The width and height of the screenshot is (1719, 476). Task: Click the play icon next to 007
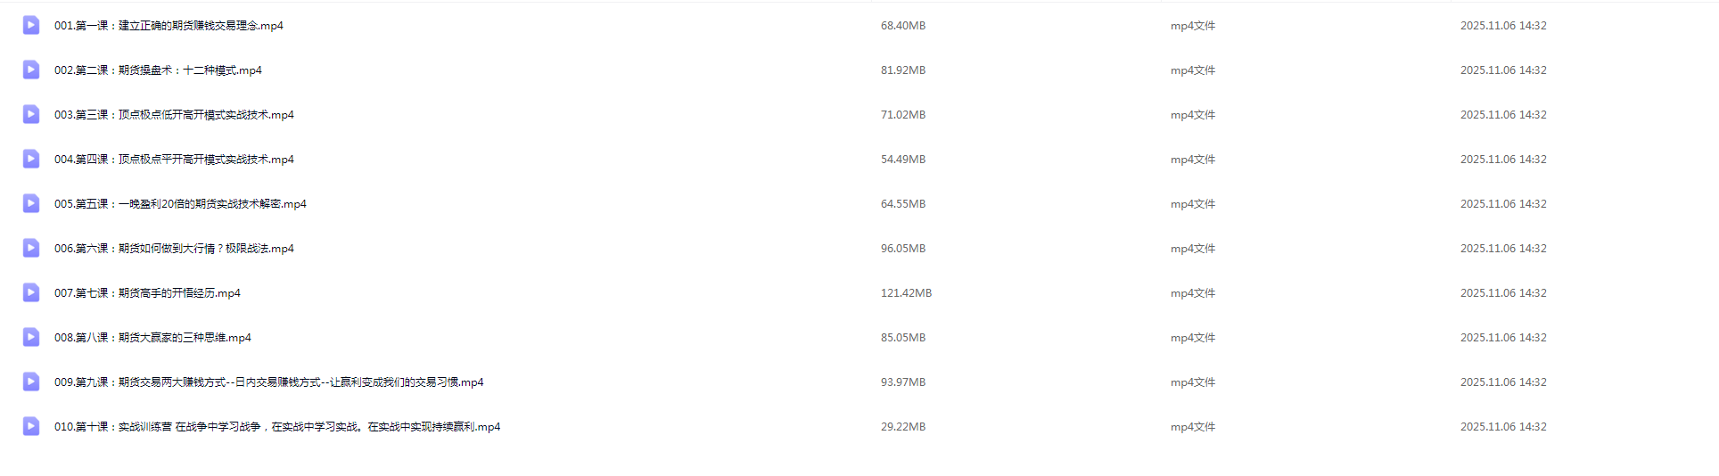(31, 292)
